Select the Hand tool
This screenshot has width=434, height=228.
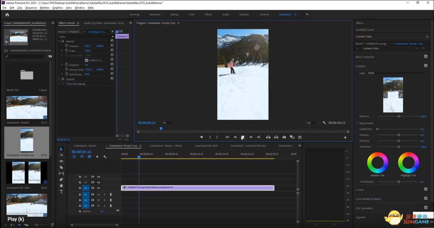61,186
